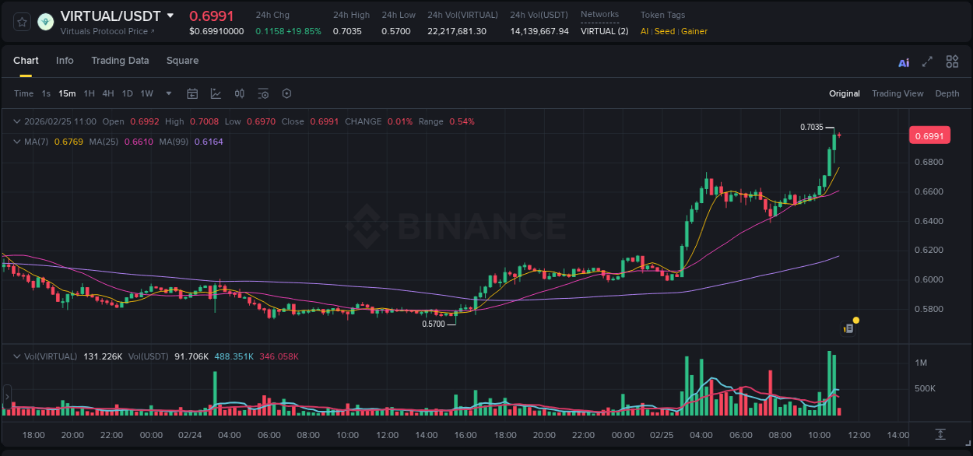Collapse the OHLC price info row
The width and height of the screenshot is (973, 456).
click(x=16, y=121)
